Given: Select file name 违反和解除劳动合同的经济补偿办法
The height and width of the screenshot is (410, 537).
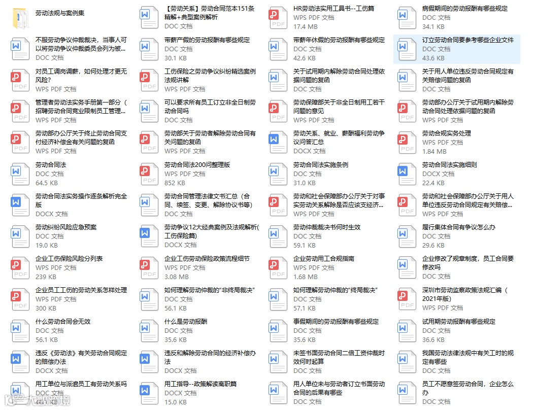Looking at the screenshot, I should [210, 357].
